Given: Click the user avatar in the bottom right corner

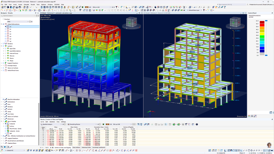Looking at the screenshot, I should click(269, 145).
